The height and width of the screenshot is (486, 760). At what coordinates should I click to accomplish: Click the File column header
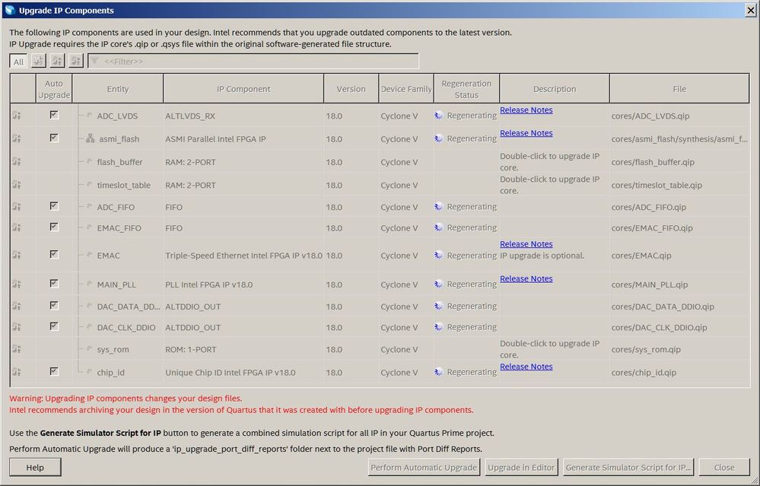(x=679, y=89)
